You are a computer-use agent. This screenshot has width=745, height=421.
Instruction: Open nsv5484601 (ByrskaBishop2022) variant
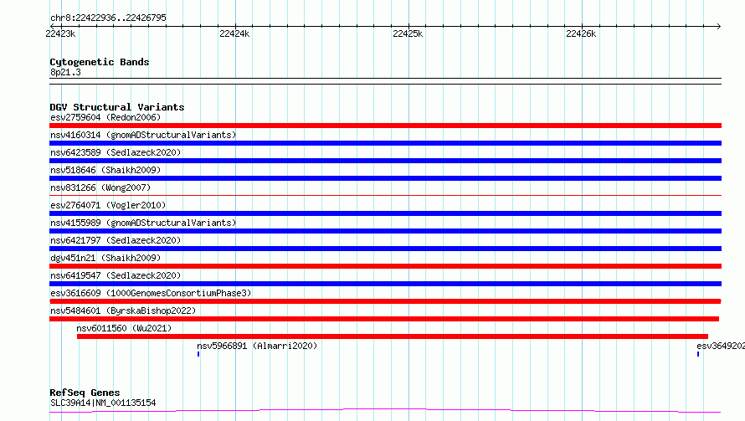123,311
